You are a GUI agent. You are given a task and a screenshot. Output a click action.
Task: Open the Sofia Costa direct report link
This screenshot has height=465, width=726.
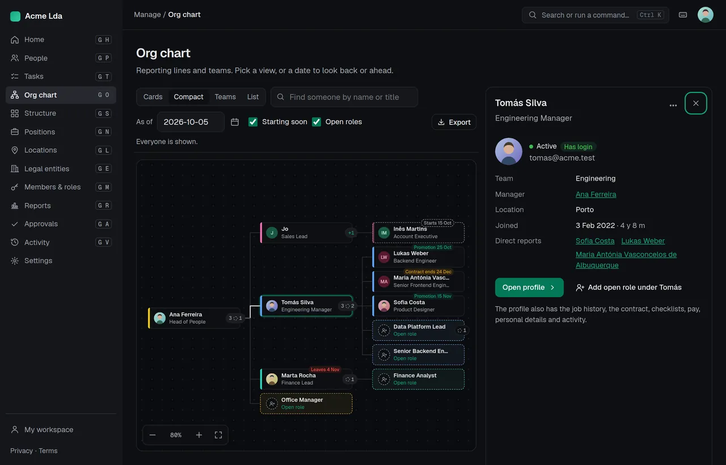click(x=595, y=241)
